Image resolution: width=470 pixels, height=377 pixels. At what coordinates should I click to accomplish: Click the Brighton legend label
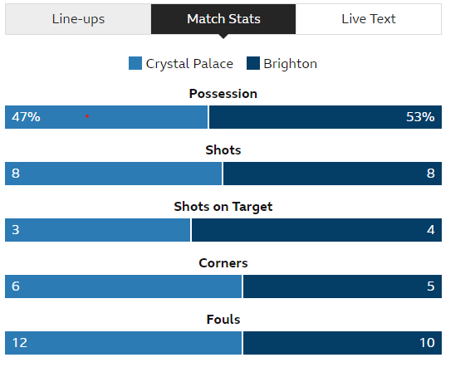(x=290, y=64)
